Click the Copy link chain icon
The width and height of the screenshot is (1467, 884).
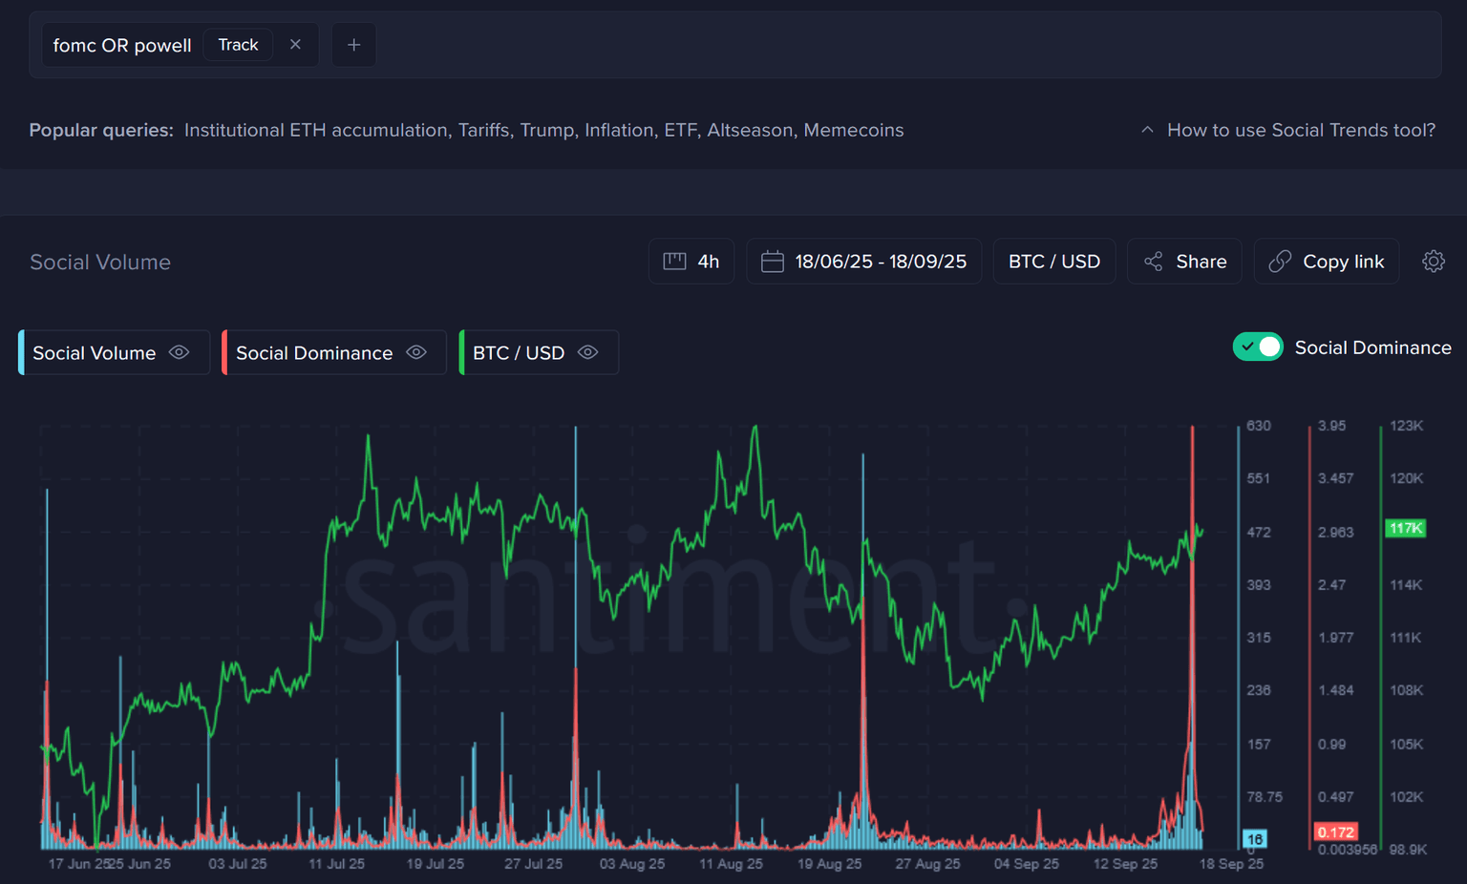pos(1280,262)
